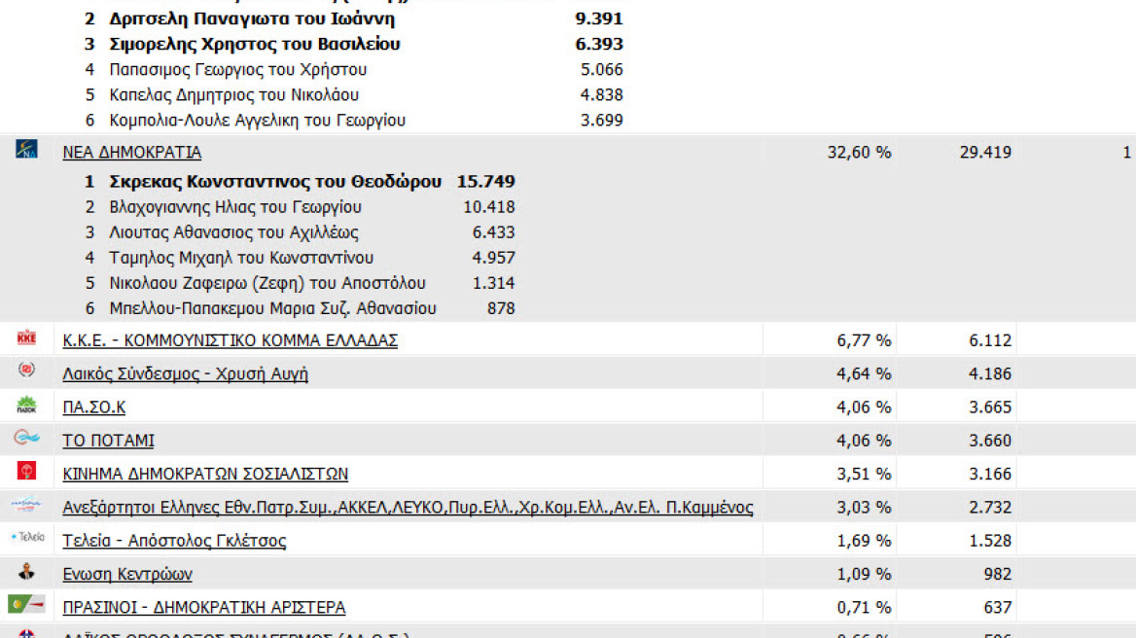
Task: Click the 3,51 % percentage cell
Action: (x=864, y=474)
